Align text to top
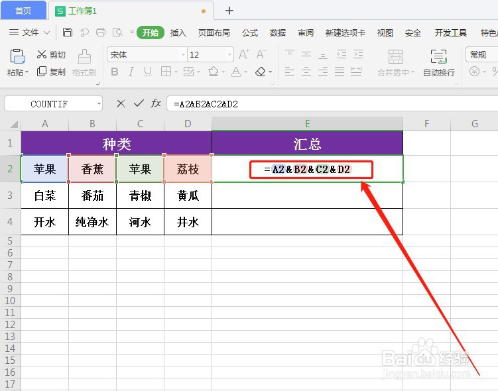Image resolution: width=498 pixels, height=391 pixels. pyautogui.click(x=289, y=54)
